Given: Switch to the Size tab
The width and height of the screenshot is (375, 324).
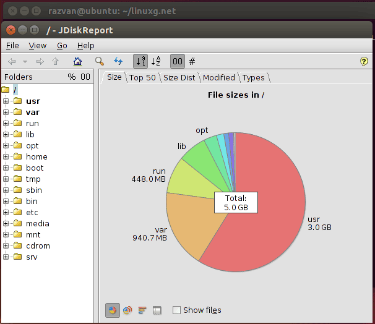Looking at the screenshot, I should (x=114, y=77).
